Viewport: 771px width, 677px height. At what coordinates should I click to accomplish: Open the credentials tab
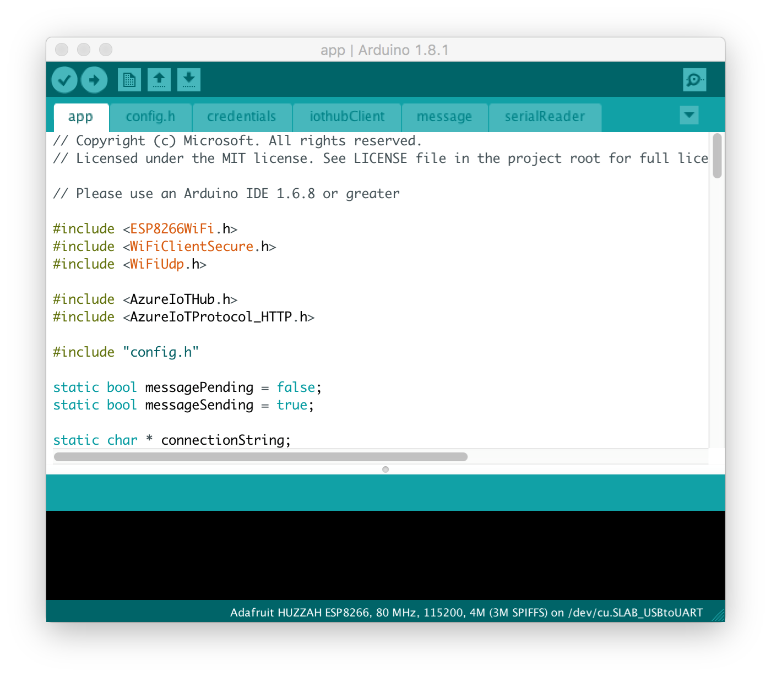[242, 117]
